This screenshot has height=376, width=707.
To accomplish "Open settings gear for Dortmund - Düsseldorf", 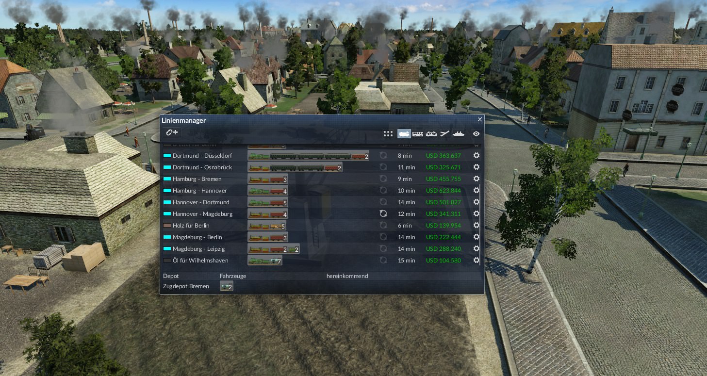I will (477, 156).
